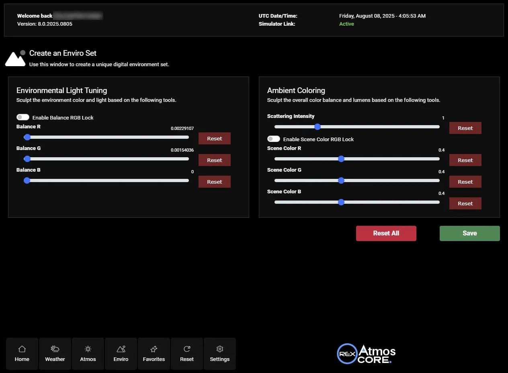Click the Reset icon in navigation
The width and height of the screenshot is (508, 373).
point(186,353)
